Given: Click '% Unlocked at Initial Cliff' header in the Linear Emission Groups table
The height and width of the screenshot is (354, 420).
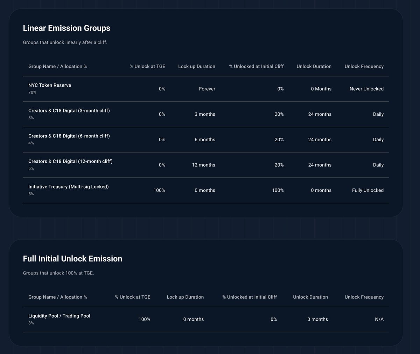Looking at the screenshot, I should click(x=256, y=66).
